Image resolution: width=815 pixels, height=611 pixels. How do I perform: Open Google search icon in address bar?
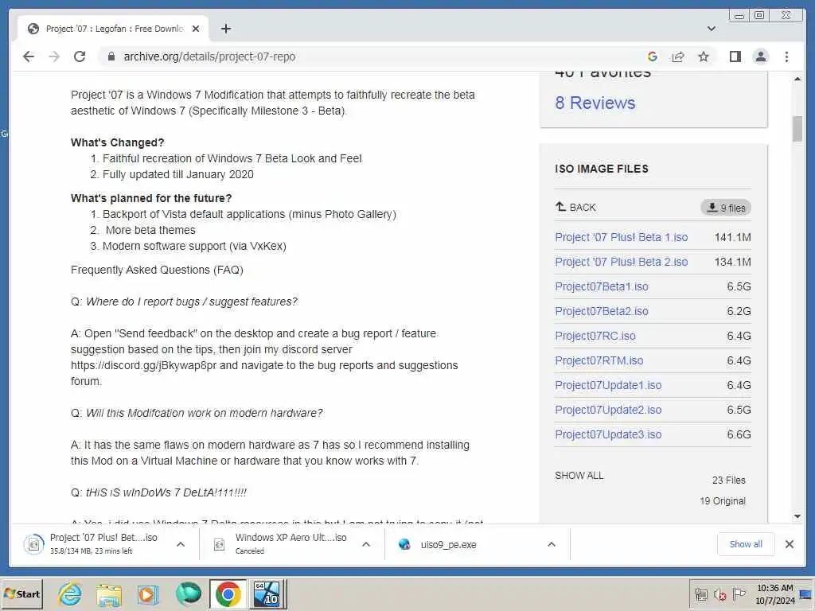(653, 56)
